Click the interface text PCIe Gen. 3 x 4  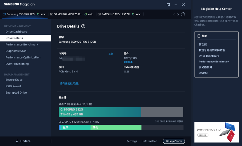68,71
